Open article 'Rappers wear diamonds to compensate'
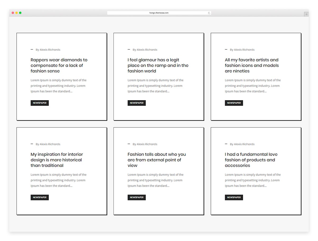 (59, 65)
